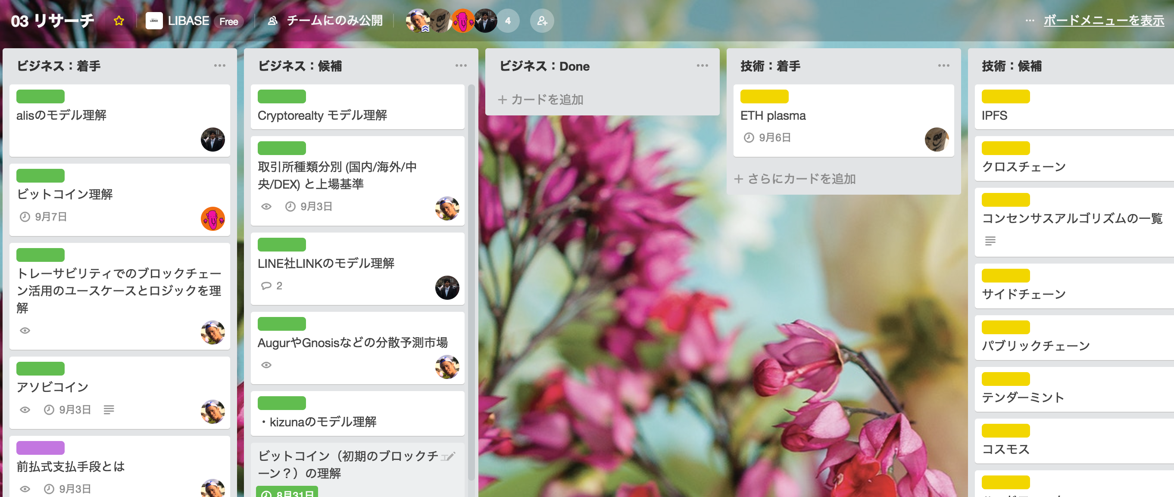This screenshot has width=1174, height=497.
Task: Click member avatar on ビットコイン理解 card
Action: point(212,219)
